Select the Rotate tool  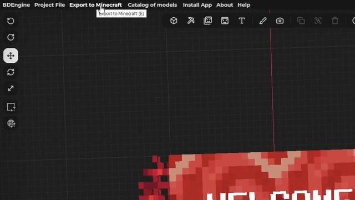[11, 72]
